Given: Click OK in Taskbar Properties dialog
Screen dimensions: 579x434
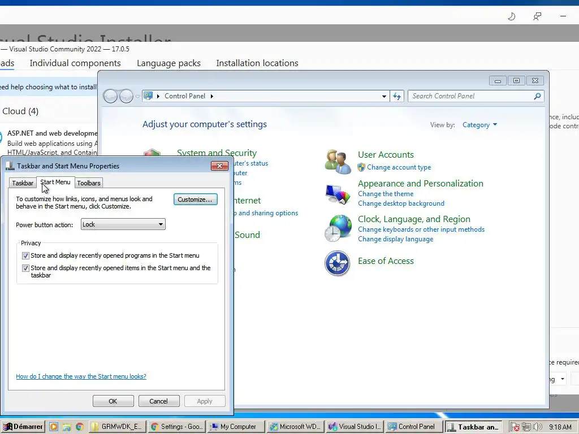Looking at the screenshot, I should [113, 401].
